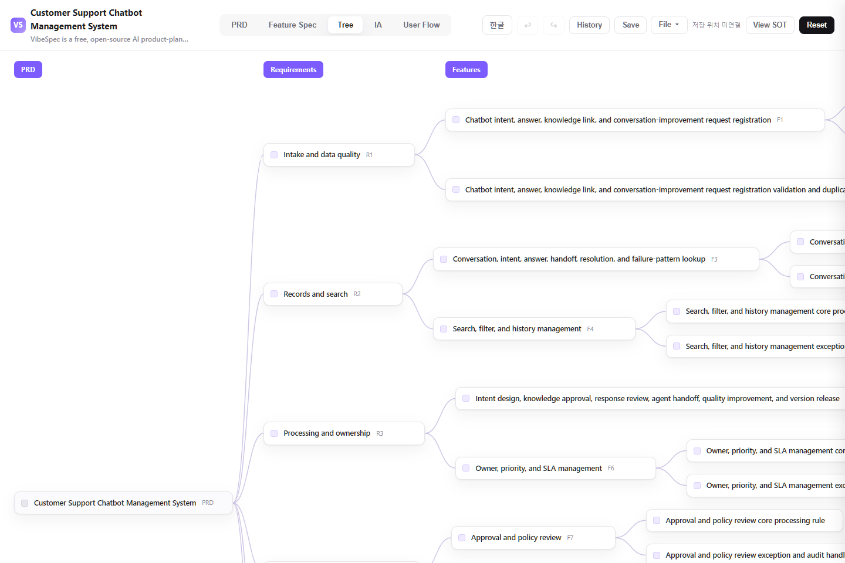845x563 pixels.
Task: Select the Search, filter, and history management node
Action: coord(534,329)
